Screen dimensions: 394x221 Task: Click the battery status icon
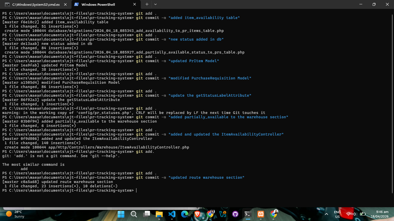(363, 214)
